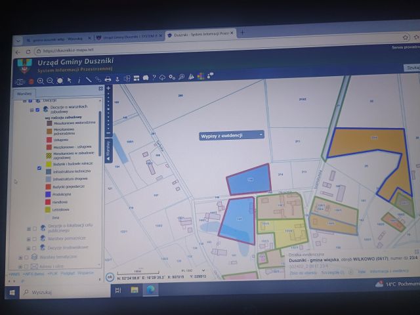This screenshot has height=315, width=420.
Task: Open the Wypisy z ewidencji dropdown
Action: [232, 135]
